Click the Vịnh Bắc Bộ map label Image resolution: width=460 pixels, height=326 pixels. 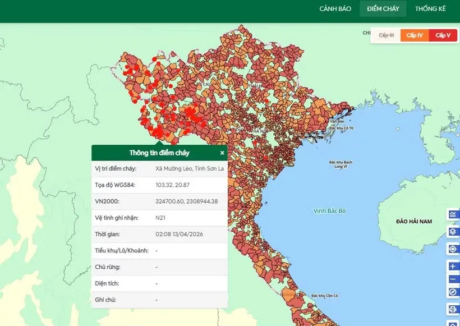(330, 210)
